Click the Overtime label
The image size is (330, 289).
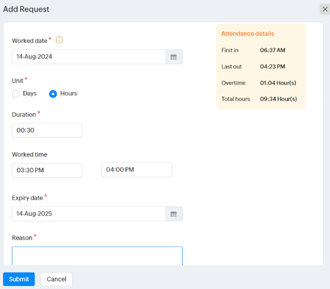point(233,83)
